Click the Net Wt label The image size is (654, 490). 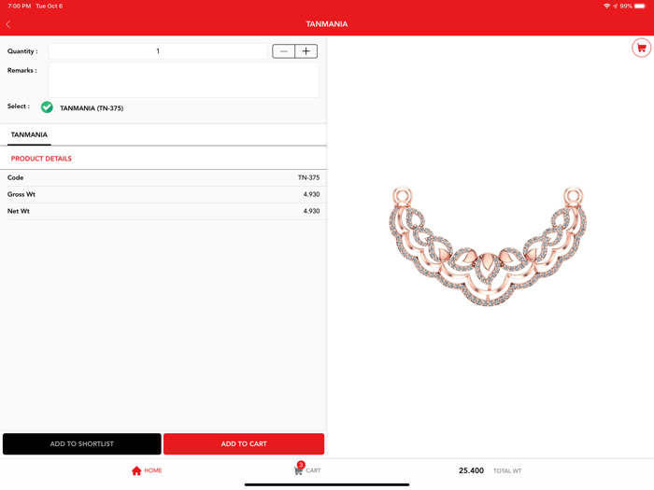(19, 211)
